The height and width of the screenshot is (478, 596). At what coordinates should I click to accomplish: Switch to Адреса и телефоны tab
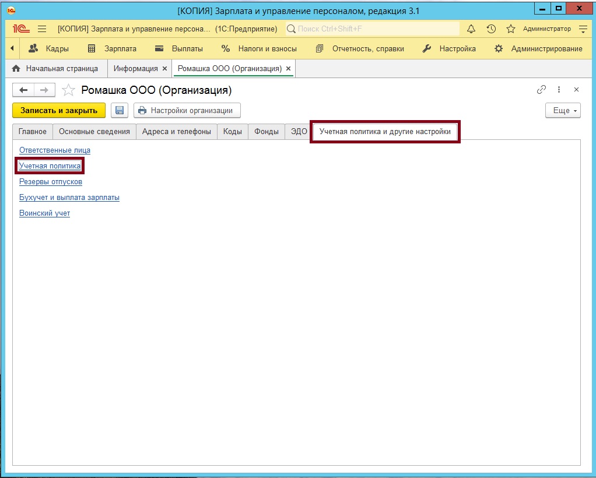click(x=176, y=131)
